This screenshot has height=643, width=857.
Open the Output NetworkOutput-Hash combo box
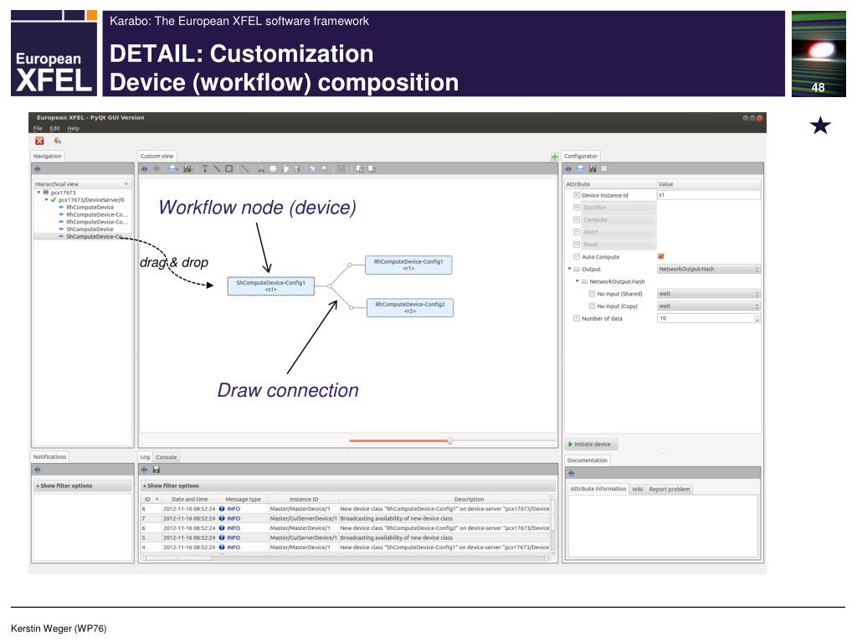(708, 269)
